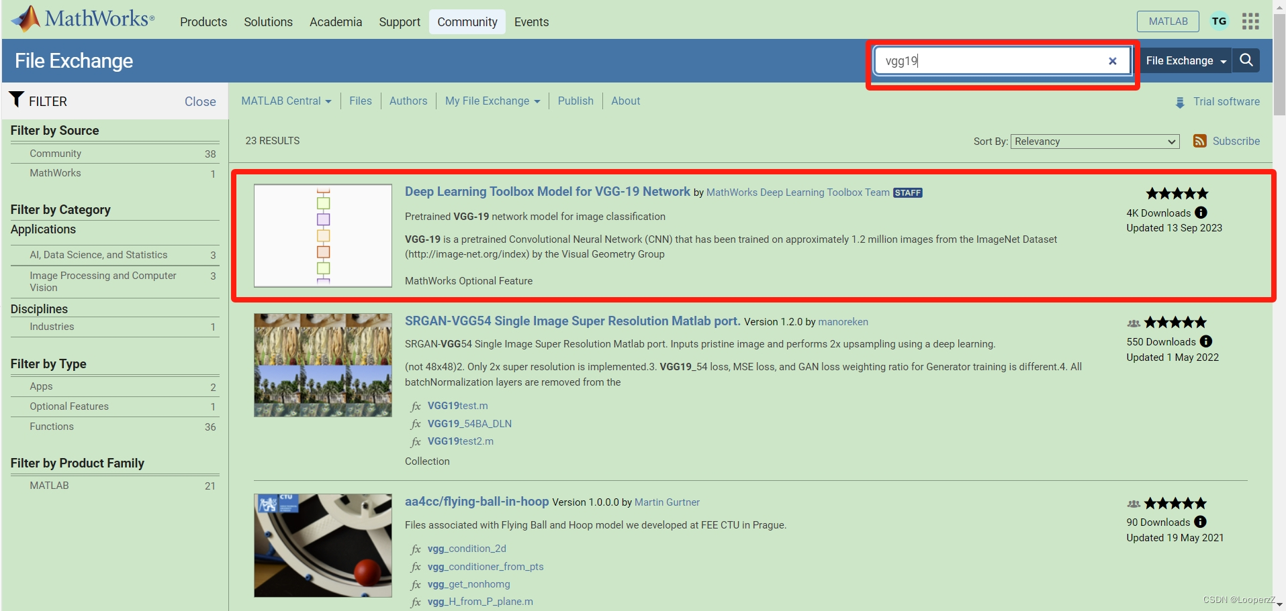
Task: Click the RSS Subscribe icon
Action: [1199, 141]
